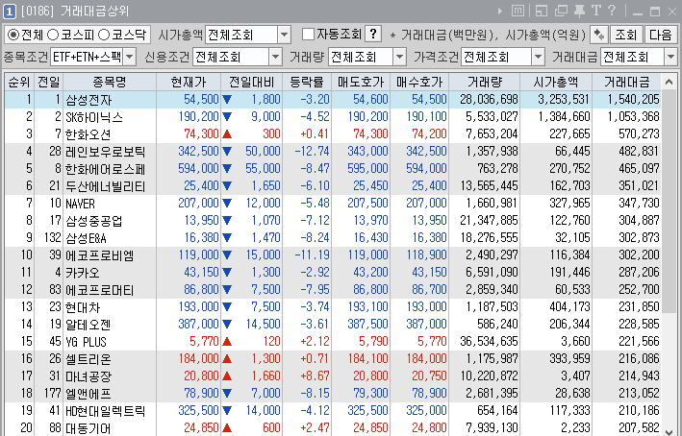The width and height of the screenshot is (682, 436).
Task: Click the 시가총액 column header in table
Action: click(x=556, y=82)
